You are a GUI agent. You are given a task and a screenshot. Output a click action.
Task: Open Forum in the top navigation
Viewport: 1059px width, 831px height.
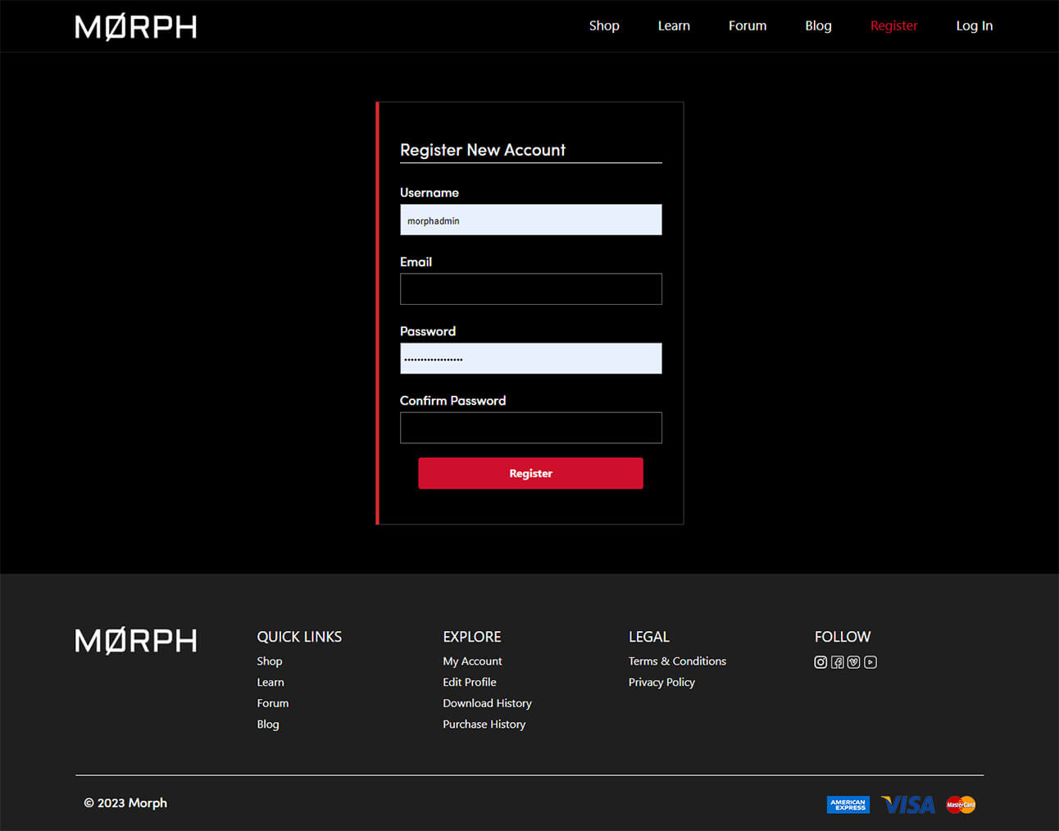(748, 25)
